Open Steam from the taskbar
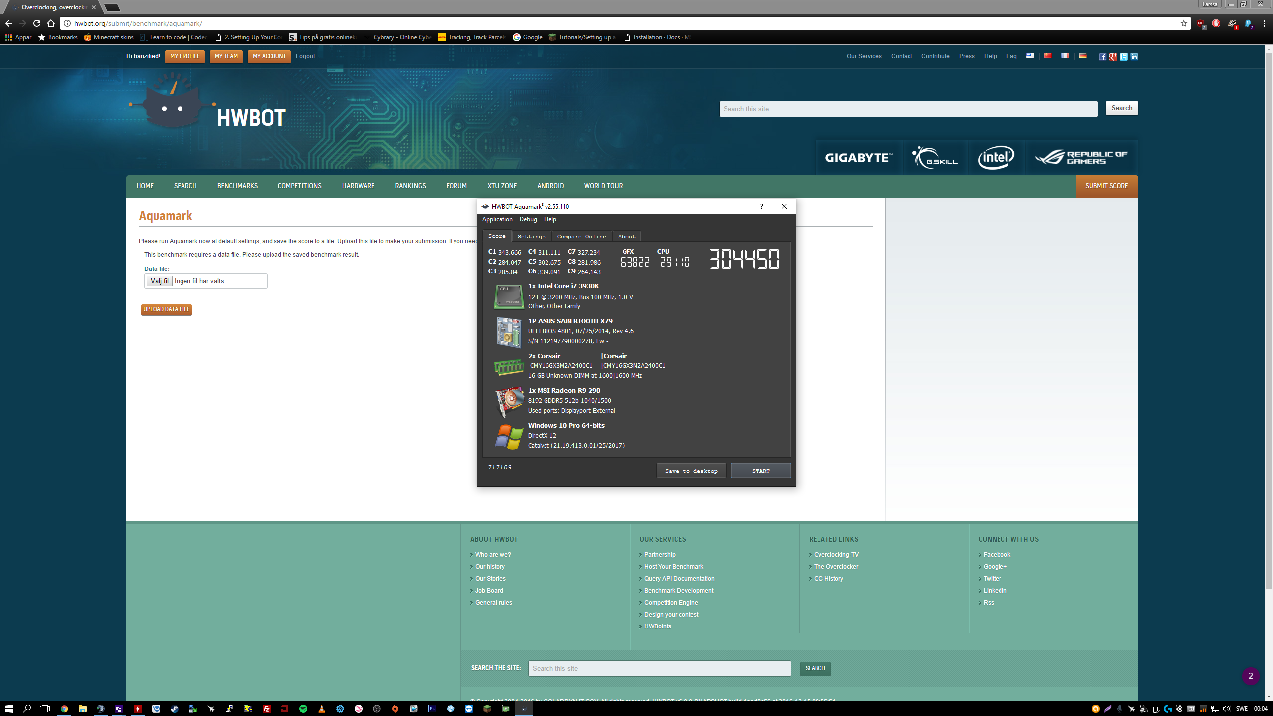 pos(175,709)
